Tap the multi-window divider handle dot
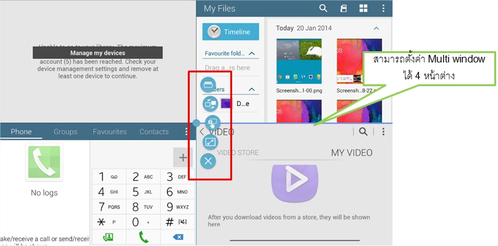This screenshot has width=498, height=246. (197, 123)
